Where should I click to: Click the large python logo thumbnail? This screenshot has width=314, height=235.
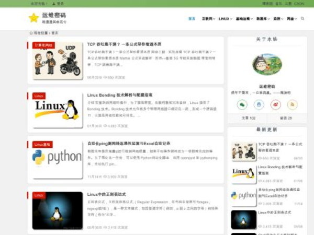click(58, 159)
